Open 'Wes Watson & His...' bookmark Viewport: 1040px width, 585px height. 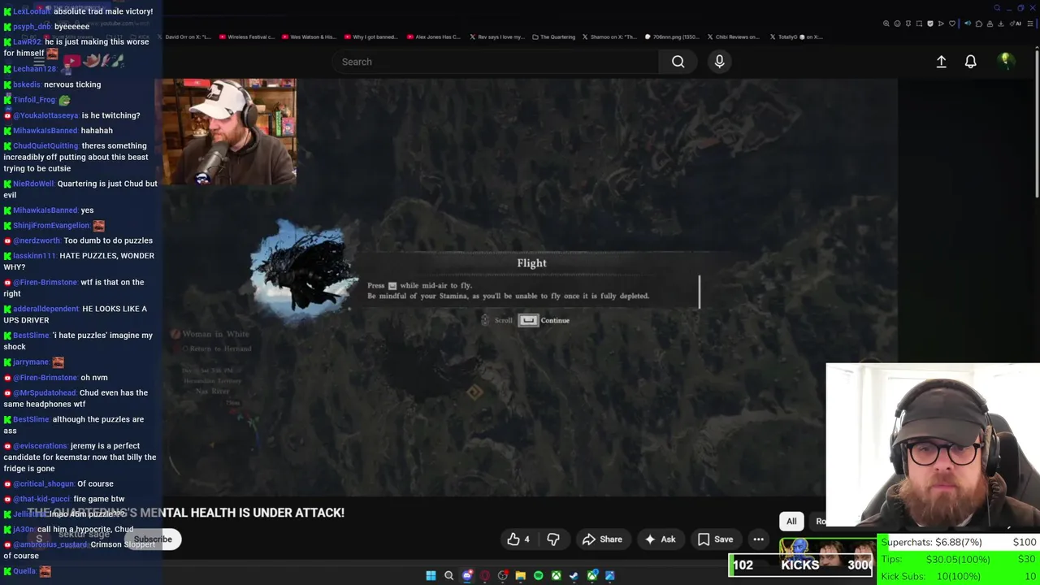tap(309, 37)
